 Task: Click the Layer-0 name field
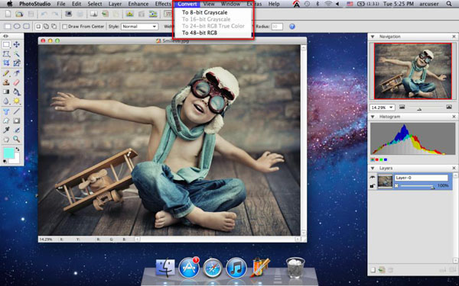pos(422,178)
